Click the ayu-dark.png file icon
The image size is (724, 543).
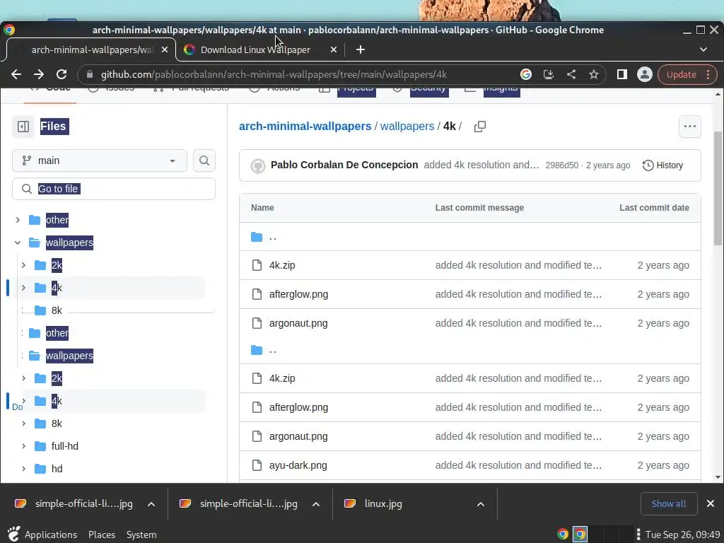click(257, 465)
